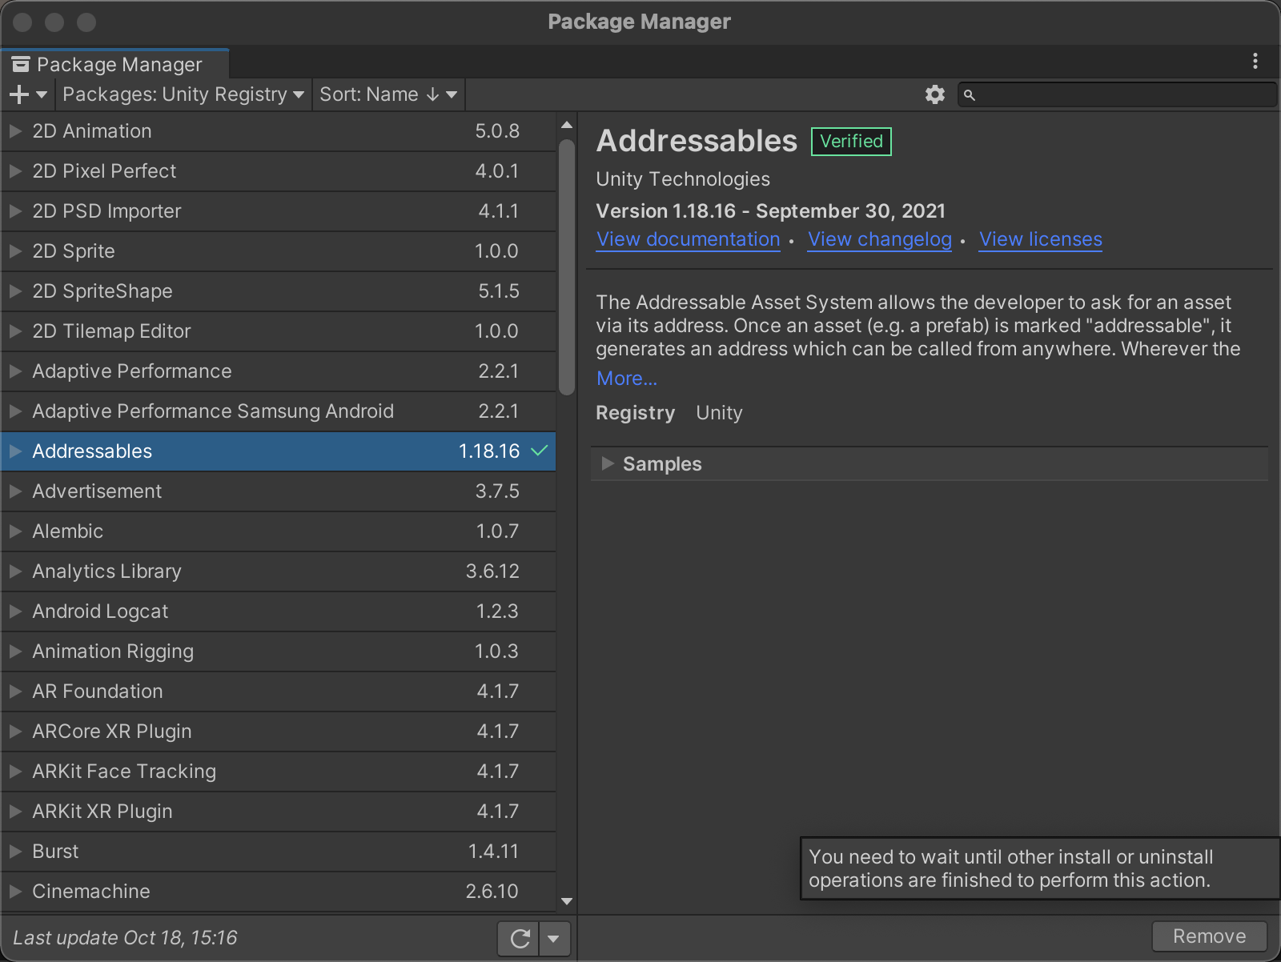Click version 3.6.12 of Analytics Library

tap(492, 571)
